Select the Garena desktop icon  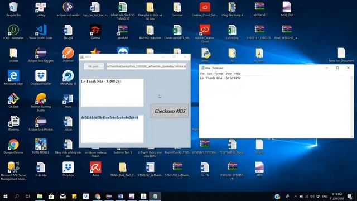[x=95, y=32]
